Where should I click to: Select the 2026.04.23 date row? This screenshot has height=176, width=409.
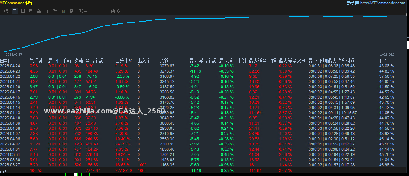click(10, 71)
